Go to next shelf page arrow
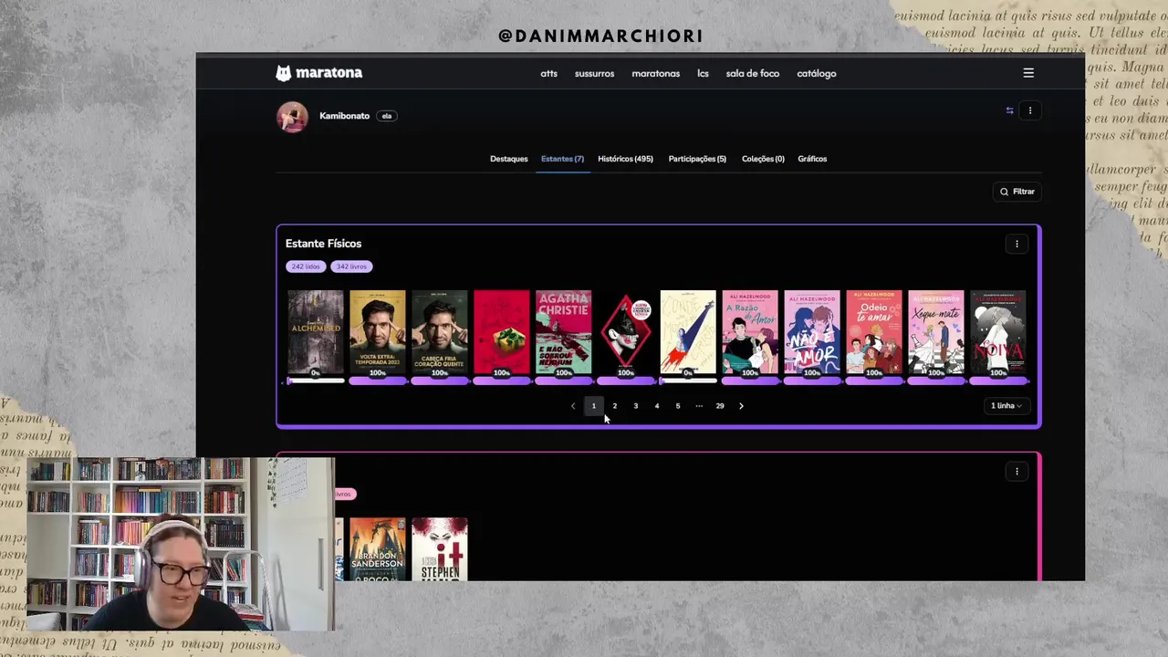 [x=741, y=406]
